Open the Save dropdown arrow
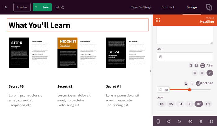Image resolution: width=217 pixels, height=126 pixels. (x=36, y=7)
